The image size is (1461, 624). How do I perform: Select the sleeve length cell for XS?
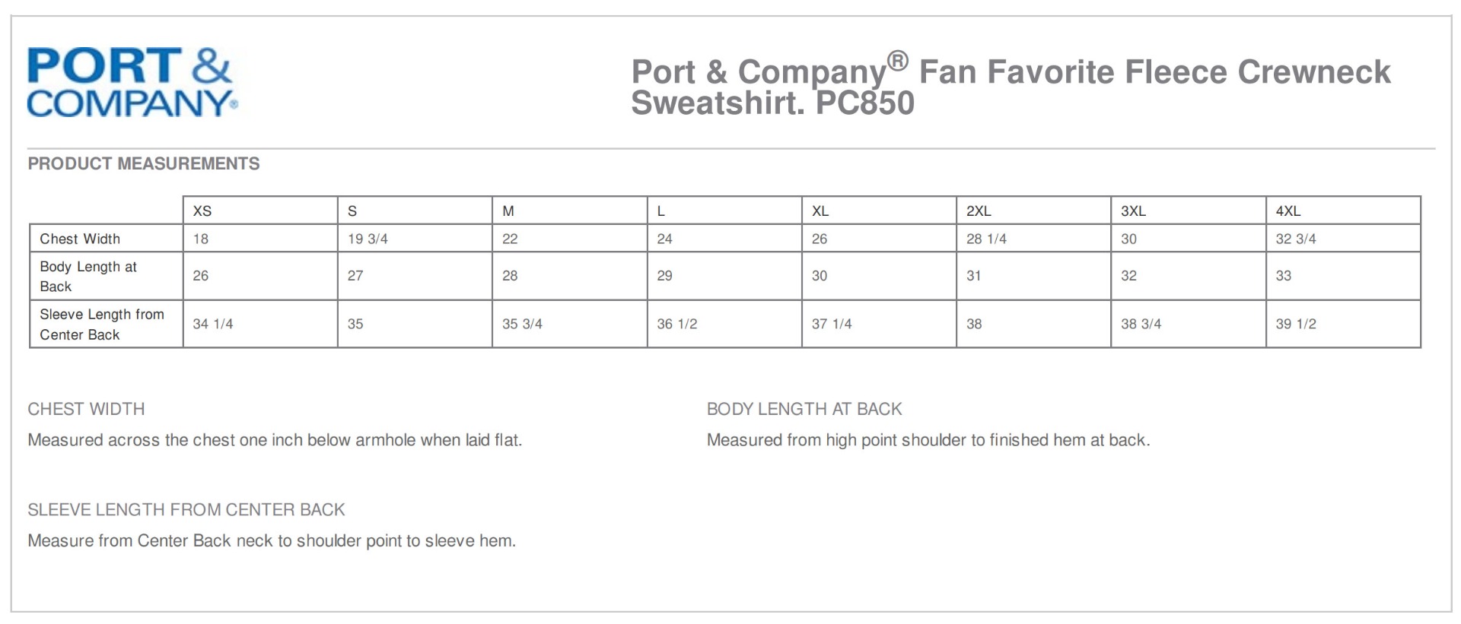pyautogui.click(x=213, y=324)
